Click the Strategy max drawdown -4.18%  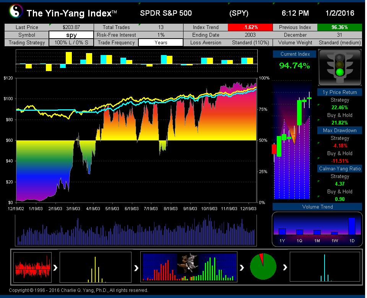(340, 146)
